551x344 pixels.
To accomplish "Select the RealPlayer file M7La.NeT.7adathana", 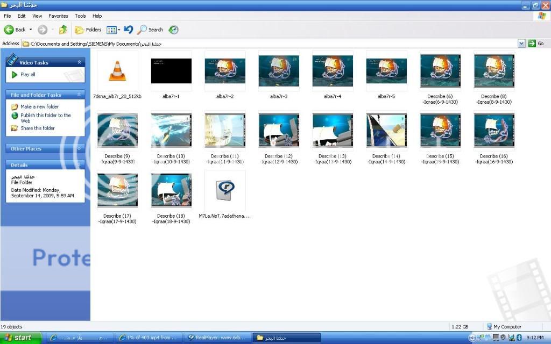I will click(x=225, y=191).
